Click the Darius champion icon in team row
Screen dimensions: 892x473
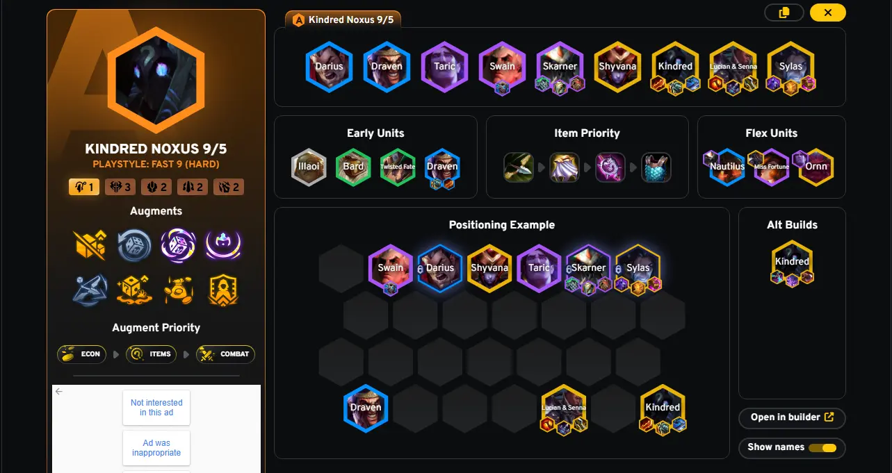[329, 67]
